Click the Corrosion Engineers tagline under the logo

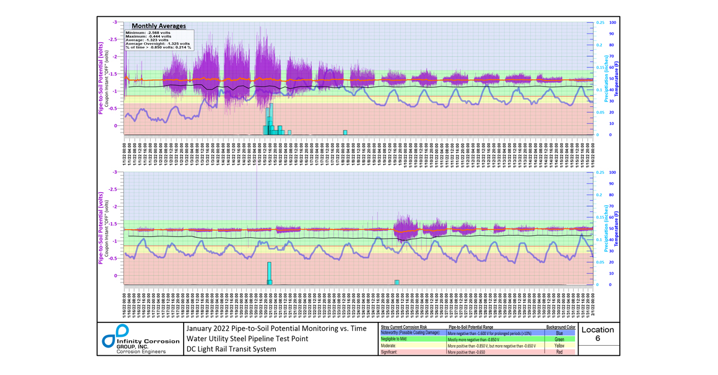(142, 352)
